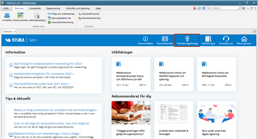
Task: Click the Visma Spcs logo
Action: pos(21,40)
